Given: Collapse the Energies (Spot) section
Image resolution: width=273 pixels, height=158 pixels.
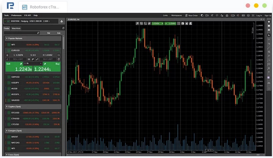Looking at the screenshot, I should pyautogui.click(x=33, y=131).
